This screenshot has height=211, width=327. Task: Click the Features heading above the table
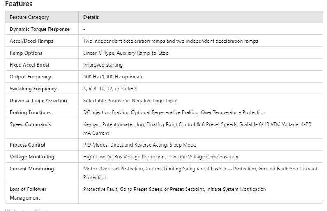coord(18,4)
